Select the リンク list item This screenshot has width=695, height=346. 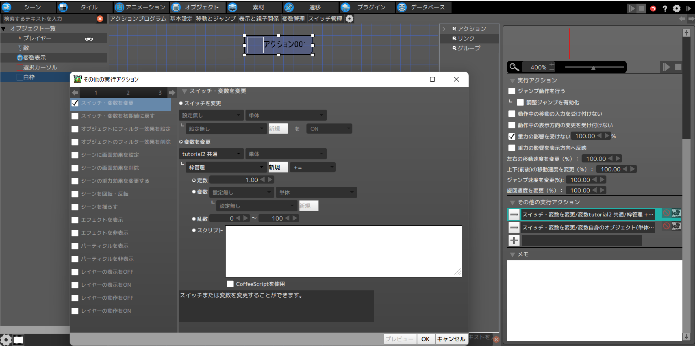click(469, 39)
